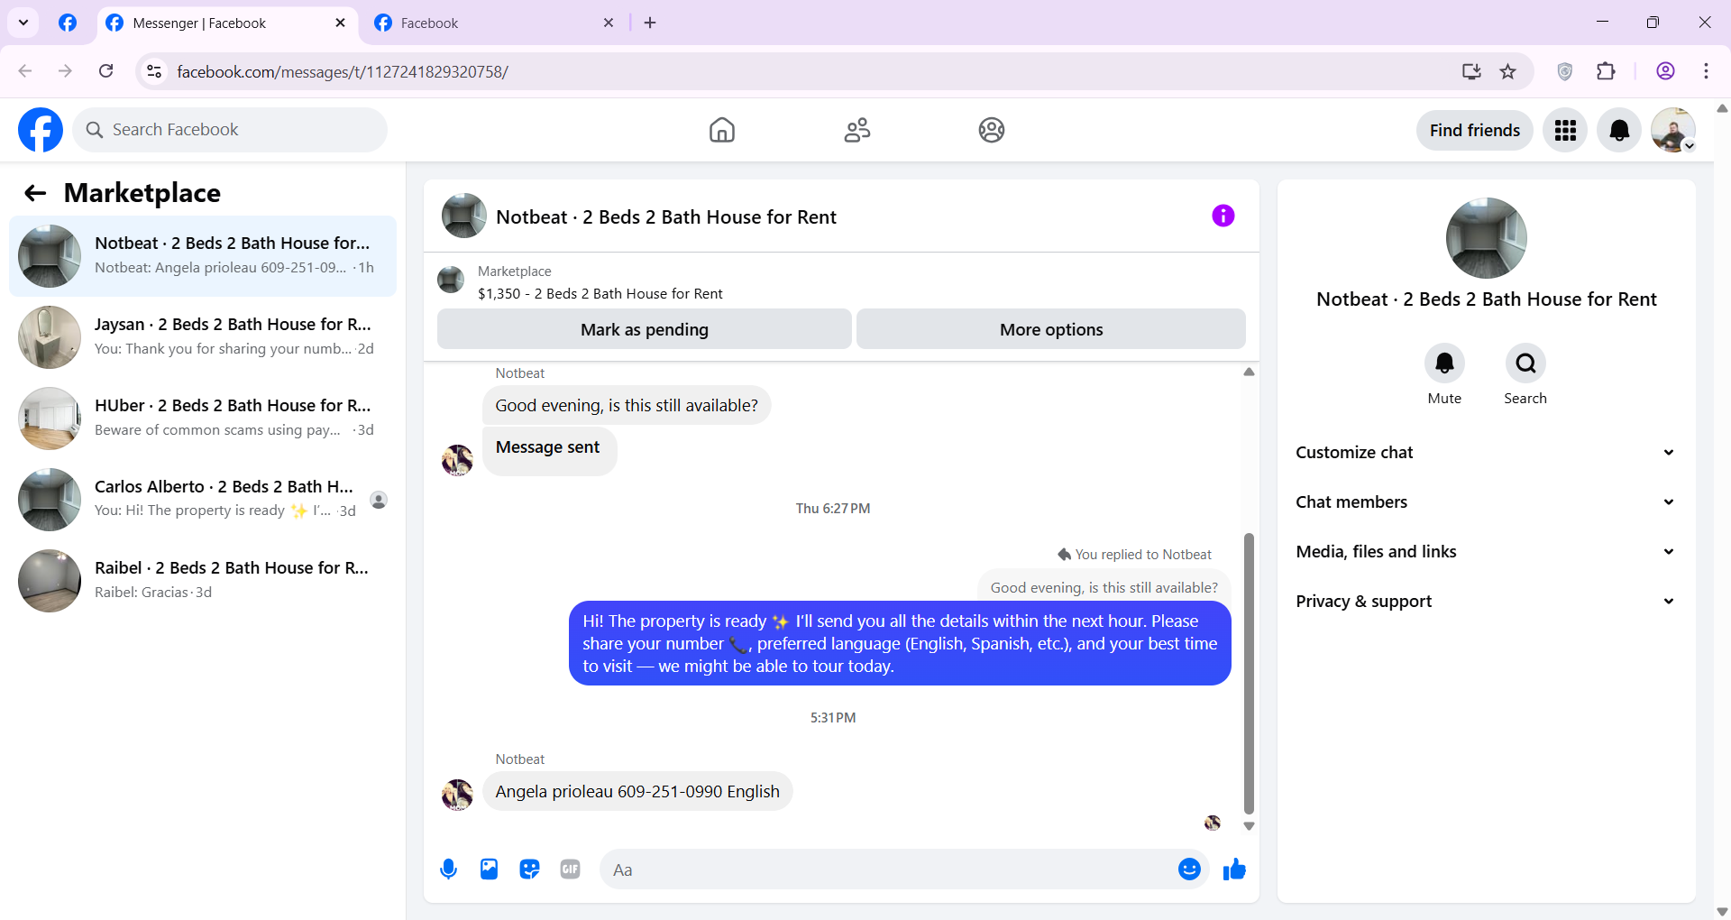Open browser Extensions puzzle icon

click(1606, 71)
